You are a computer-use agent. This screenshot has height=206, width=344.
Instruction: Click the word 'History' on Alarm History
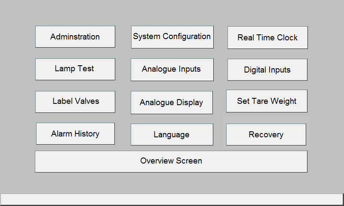point(87,134)
